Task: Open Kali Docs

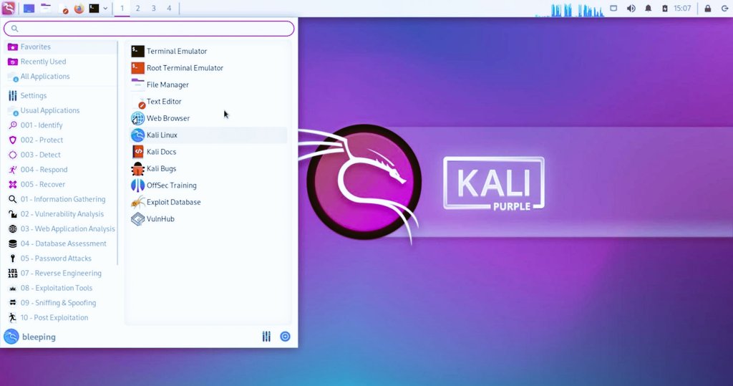Action: tap(208, 152)
